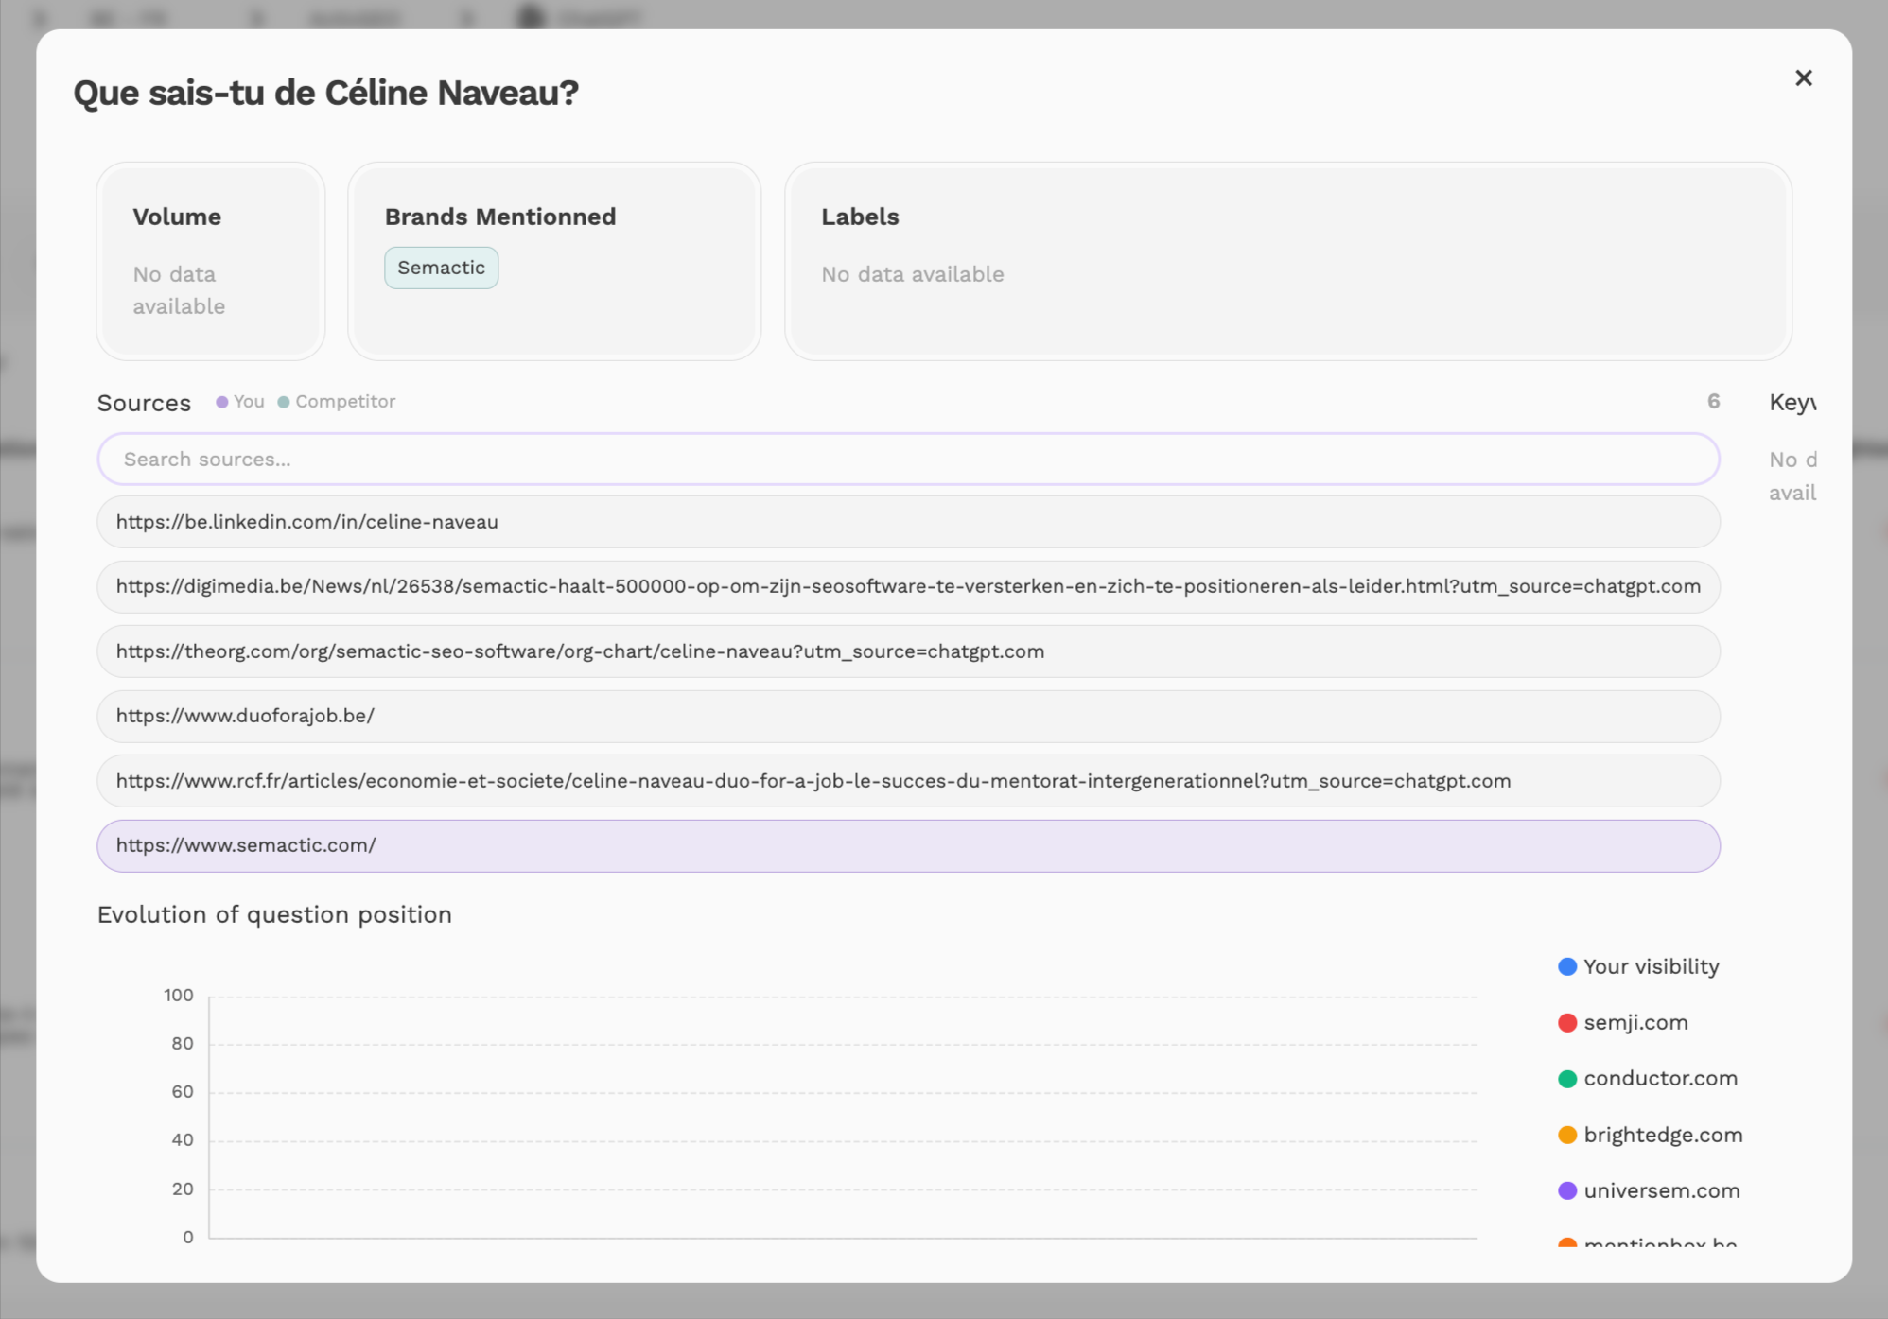Click the Volume card heading
Screen dimensions: 1888x1319
tap(177, 217)
